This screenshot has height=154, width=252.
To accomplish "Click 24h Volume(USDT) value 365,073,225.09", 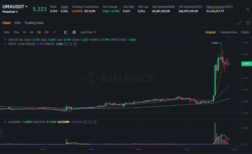I will click(x=188, y=11).
